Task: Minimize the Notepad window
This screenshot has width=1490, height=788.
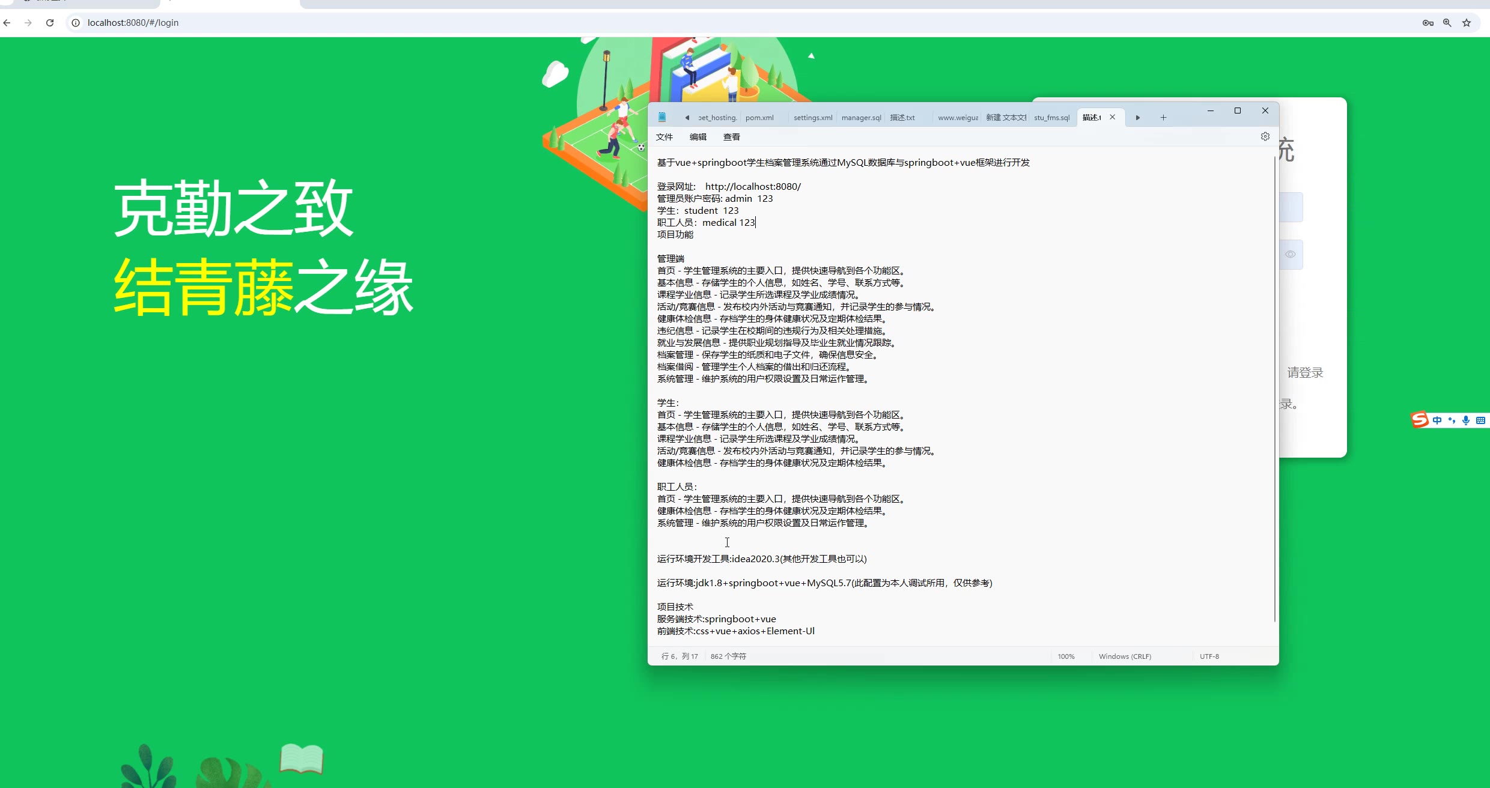Action: pyautogui.click(x=1211, y=111)
